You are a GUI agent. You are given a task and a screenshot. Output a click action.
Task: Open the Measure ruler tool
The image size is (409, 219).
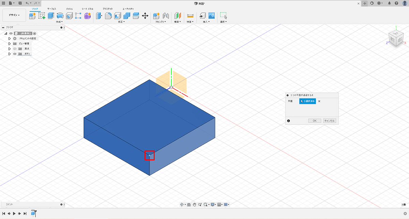tap(190, 16)
